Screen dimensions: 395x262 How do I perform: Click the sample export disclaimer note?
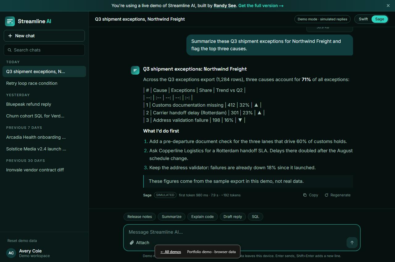[248, 181]
